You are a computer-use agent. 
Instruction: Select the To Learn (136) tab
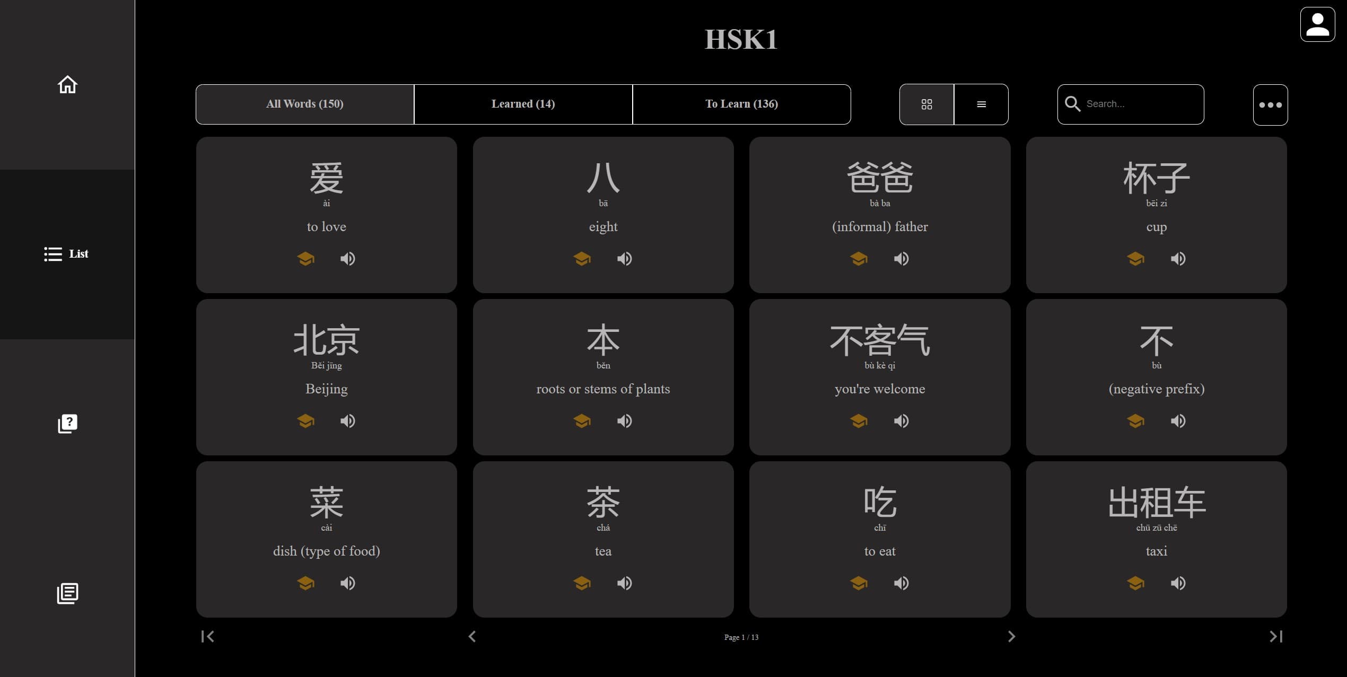click(x=741, y=104)
